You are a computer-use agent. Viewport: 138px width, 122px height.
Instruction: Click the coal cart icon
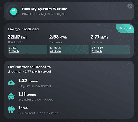click(11, 96)
